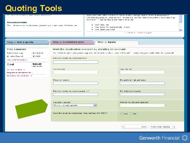
Task: Click the Last name input field
Action: pos(142,72)
